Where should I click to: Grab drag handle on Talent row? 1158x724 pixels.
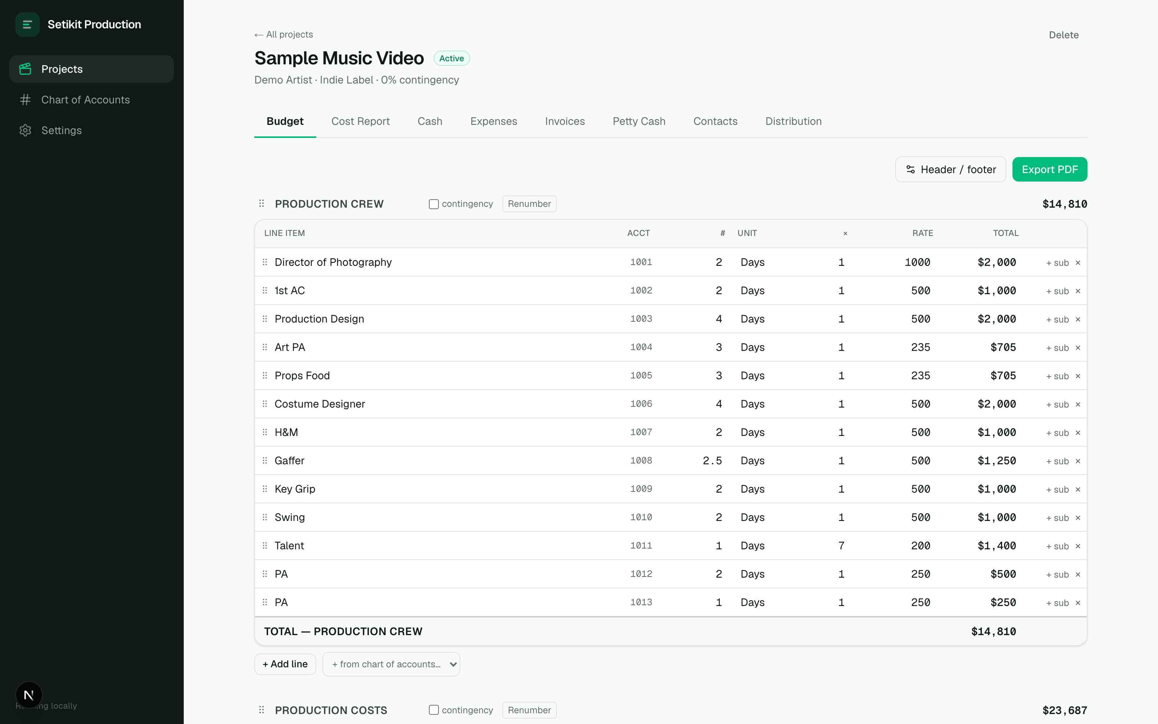265,545
